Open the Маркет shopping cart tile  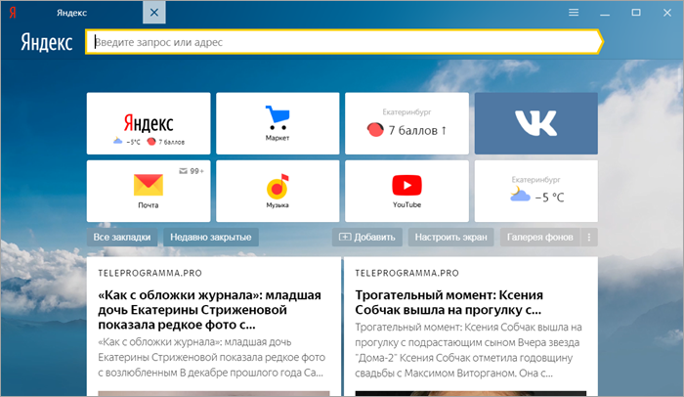[x=278, y=123]
